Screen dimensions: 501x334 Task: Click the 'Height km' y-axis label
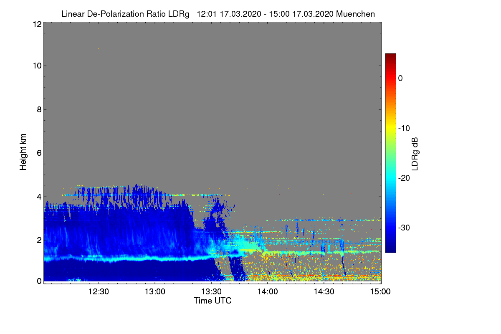(x=23, y=152)
